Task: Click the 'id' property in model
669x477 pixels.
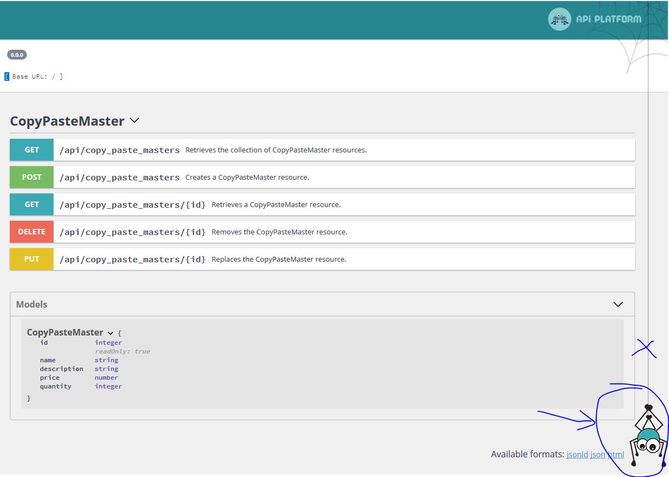Action: [x=44, y=343]
